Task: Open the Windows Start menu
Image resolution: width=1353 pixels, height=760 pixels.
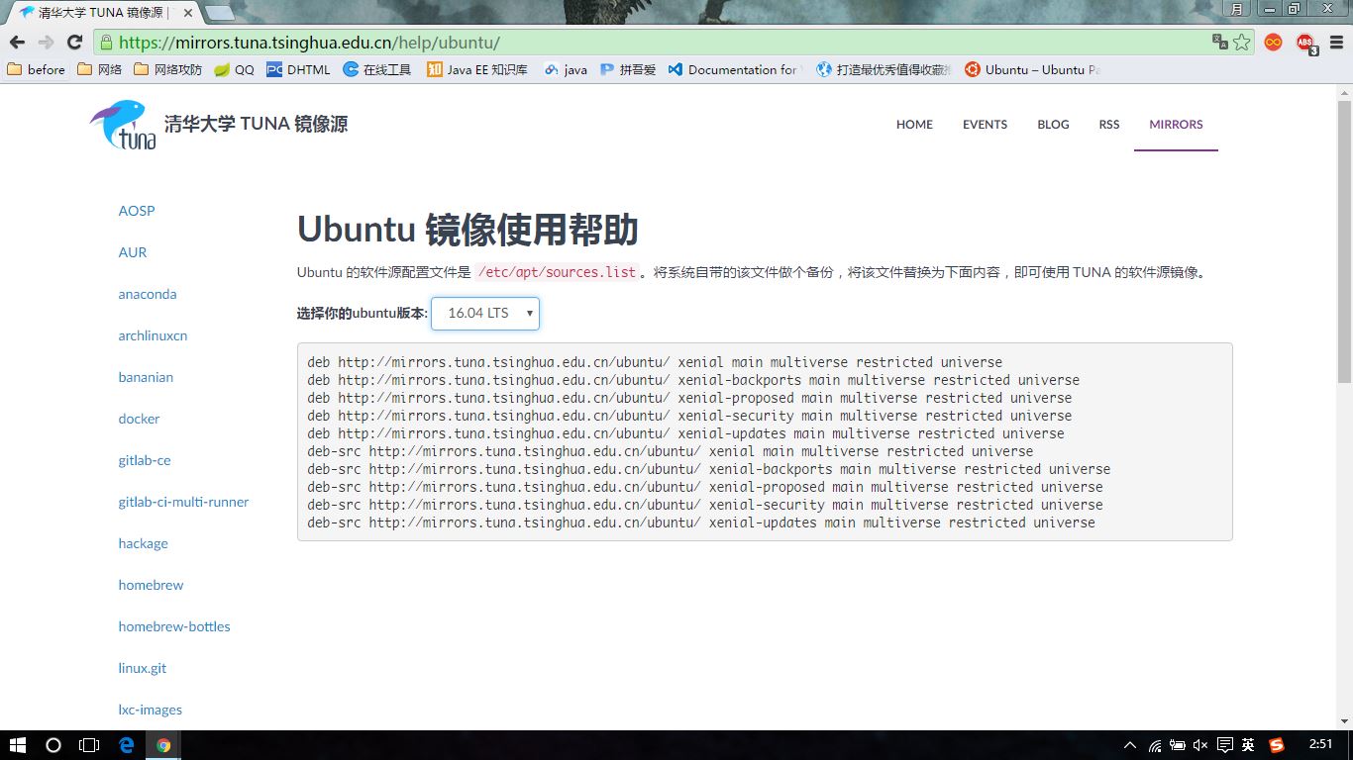Action: (18, 745)
